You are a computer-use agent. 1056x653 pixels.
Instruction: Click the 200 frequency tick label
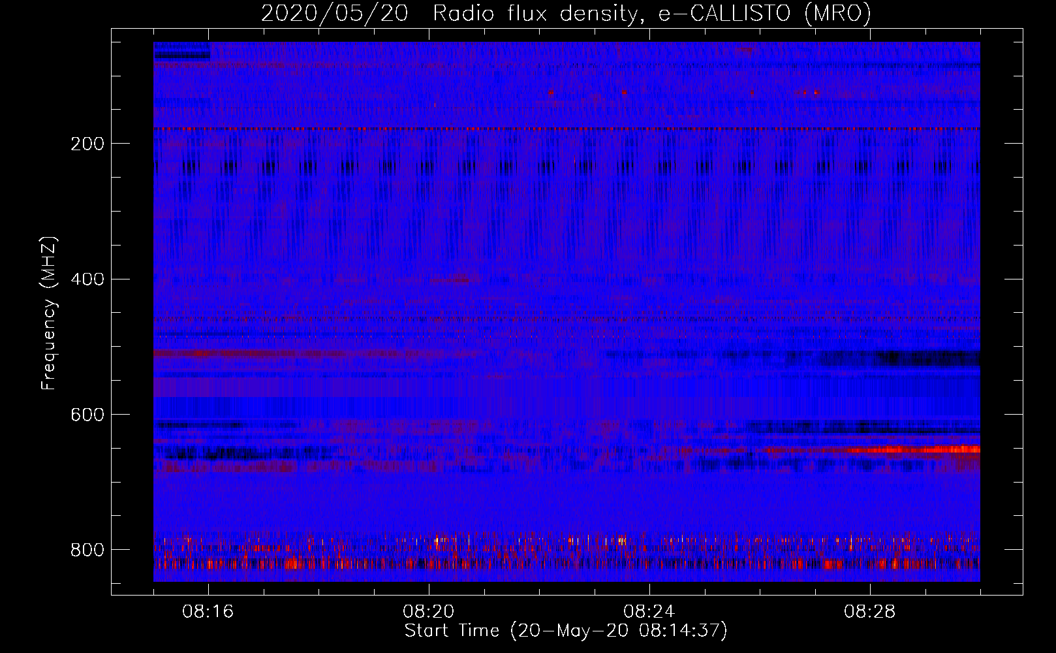click(87, 144)
